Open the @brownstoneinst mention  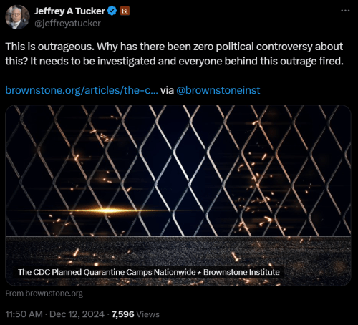pyautogui.click(x=218, y=90)
